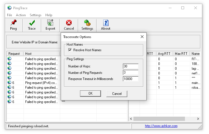Screen dimensions: 209x134
Task: Focus the Response Timeout in Milliseconds field
Action: pos(131,79)
